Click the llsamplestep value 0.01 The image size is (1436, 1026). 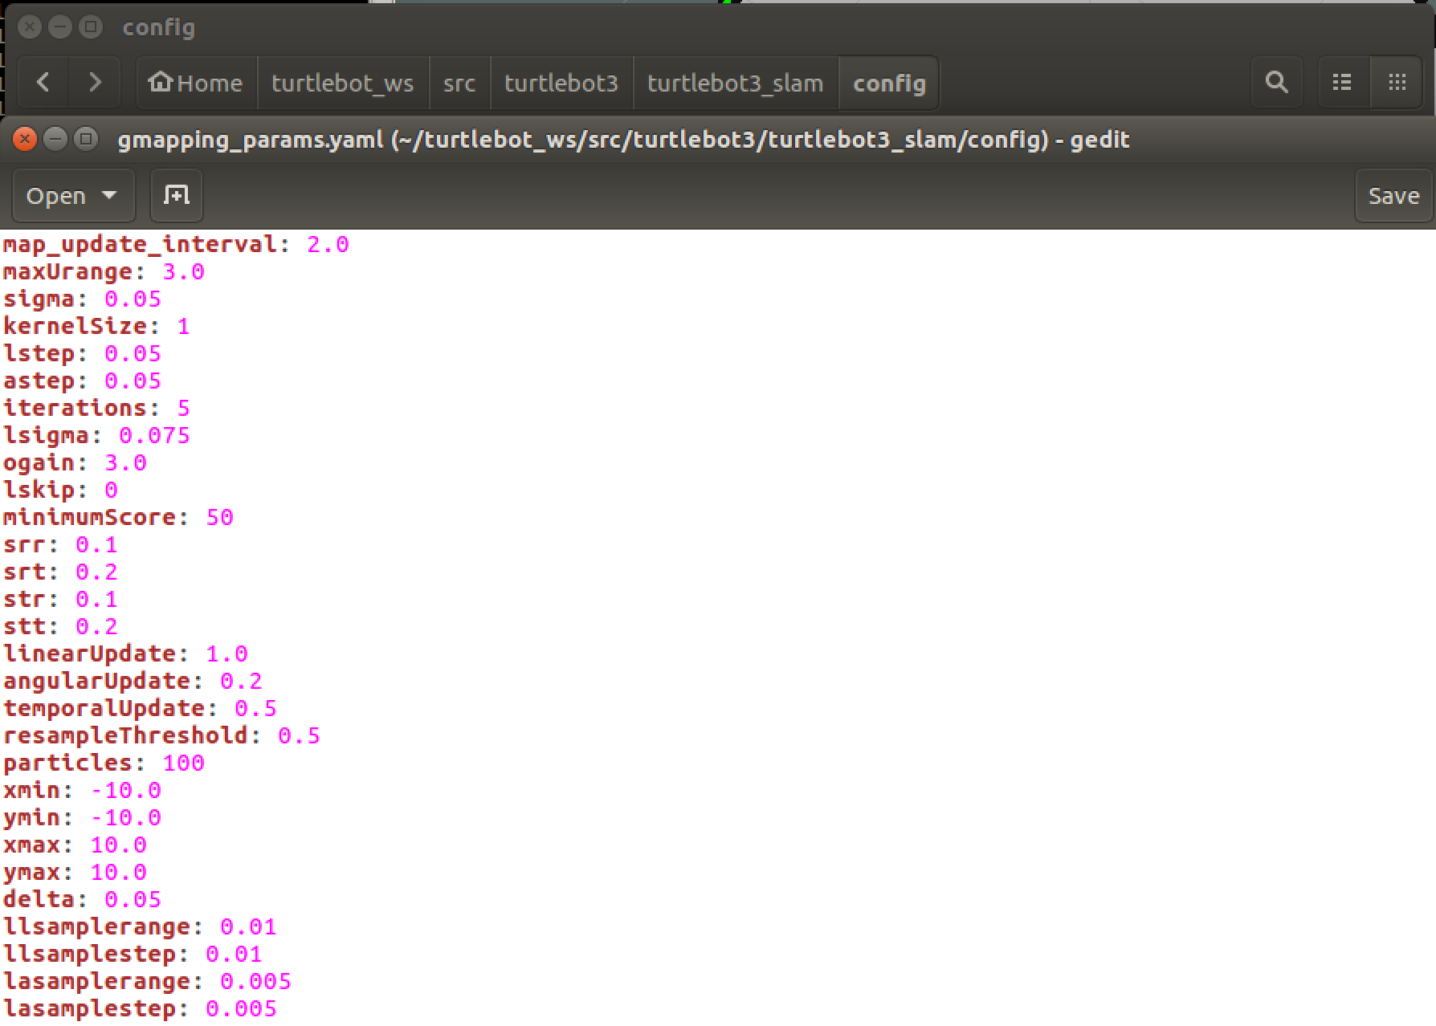(235, 954)
